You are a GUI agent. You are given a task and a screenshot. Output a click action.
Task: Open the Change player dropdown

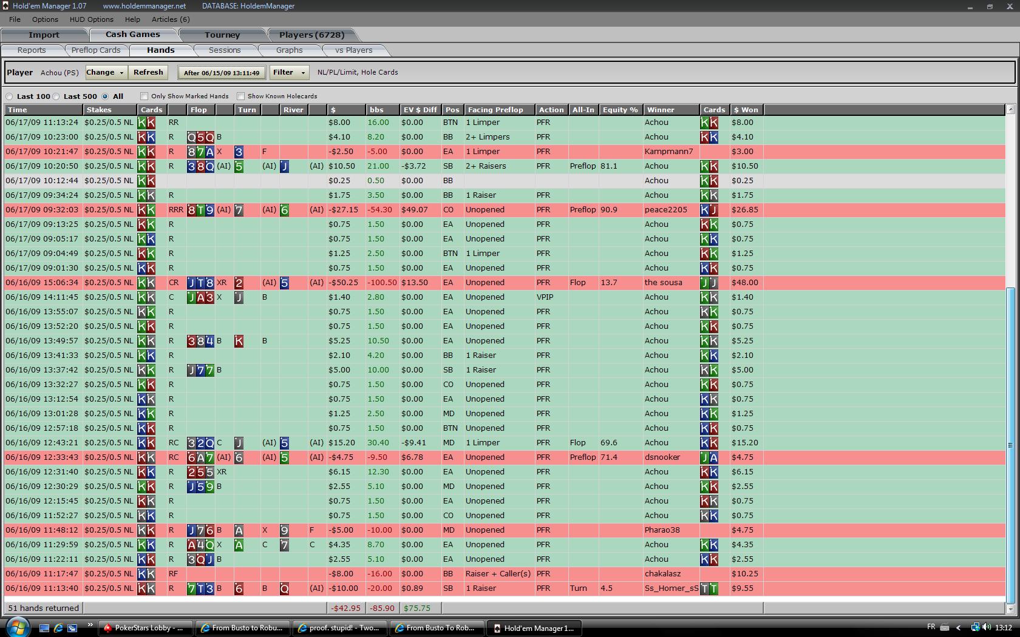[x=106, y=72]
